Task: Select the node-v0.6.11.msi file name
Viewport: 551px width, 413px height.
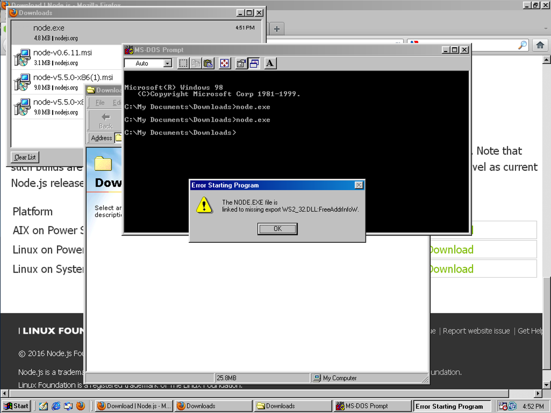Action: pyautogui.click(x=62, y=53)
